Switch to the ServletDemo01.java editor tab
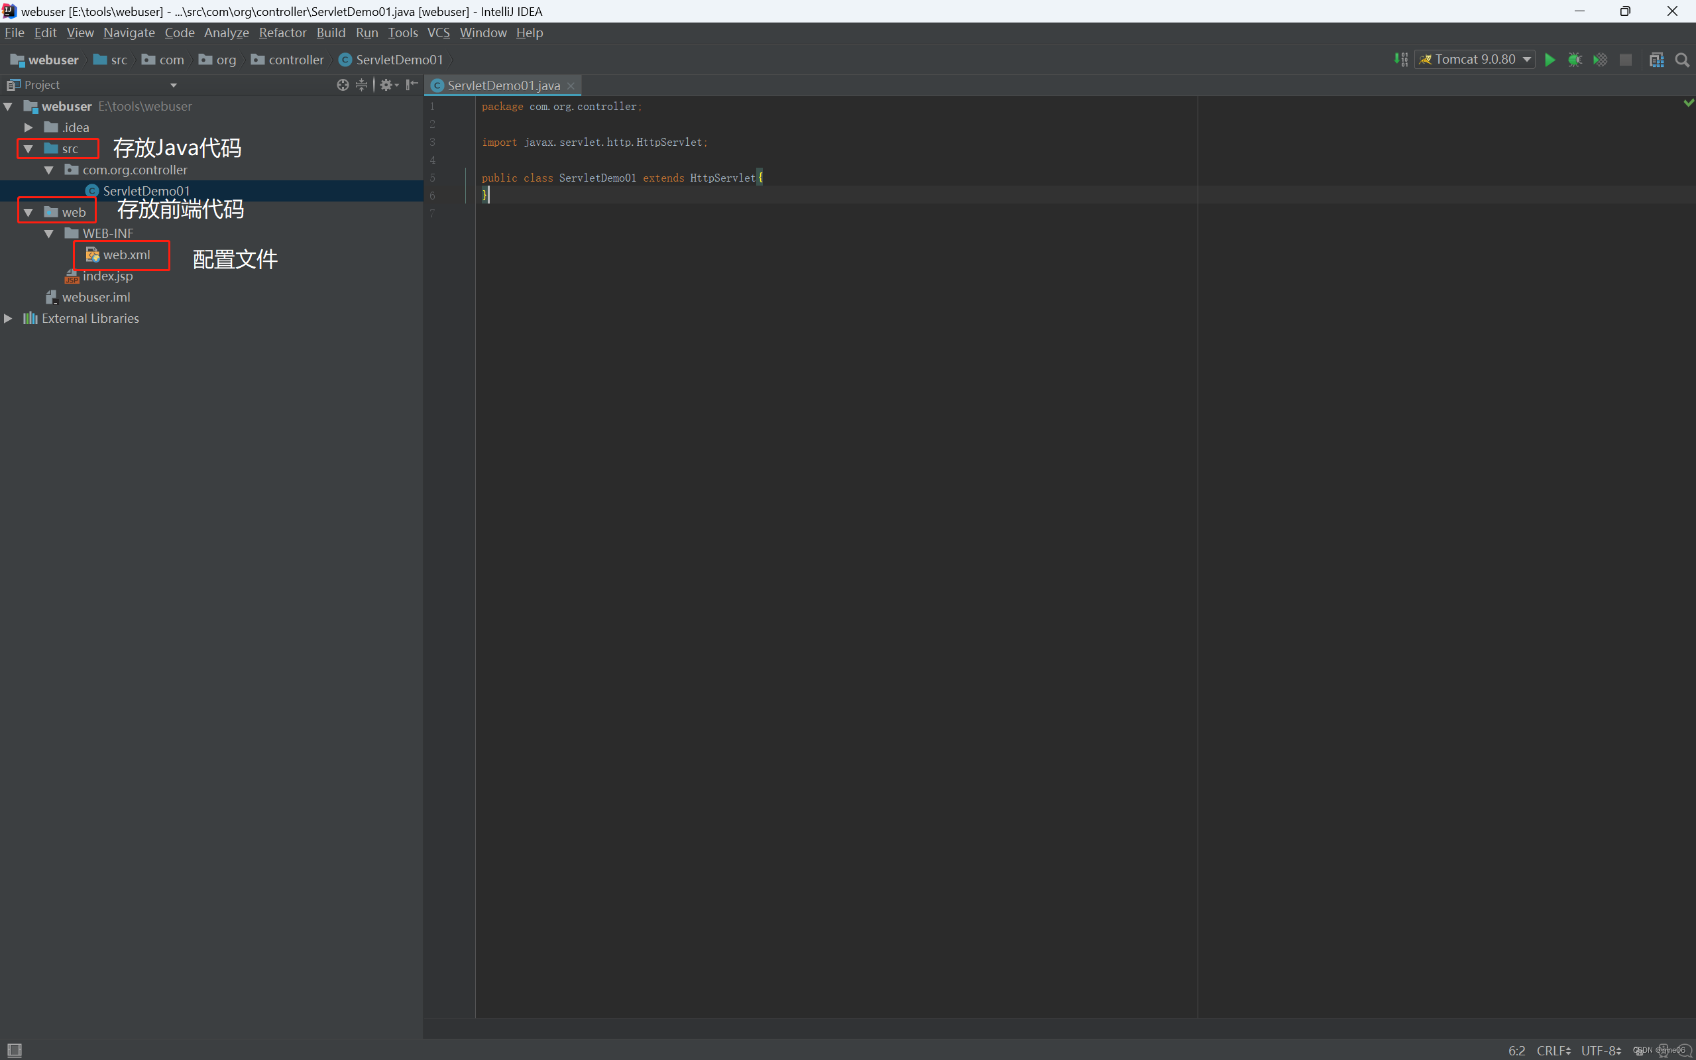 coord(502,85)
